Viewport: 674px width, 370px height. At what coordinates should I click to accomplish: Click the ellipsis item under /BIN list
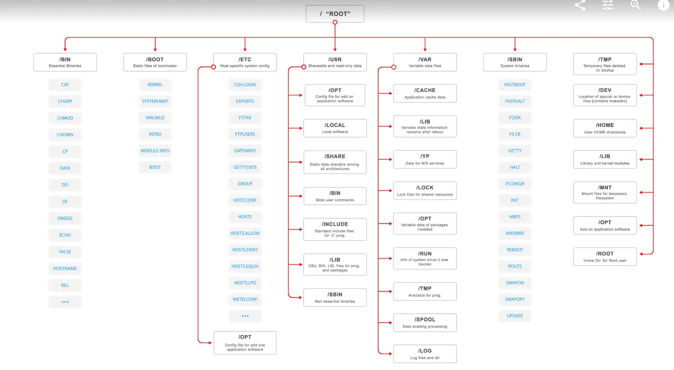(65, 302)
